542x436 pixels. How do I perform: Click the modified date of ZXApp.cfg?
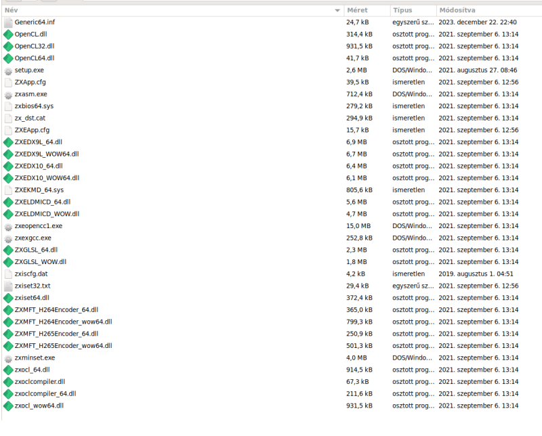point(479,82)
